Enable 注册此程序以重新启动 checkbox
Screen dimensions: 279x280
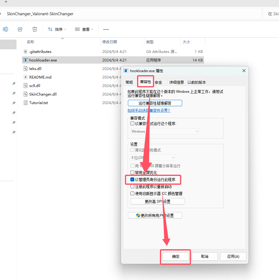[x=132, y=187]
